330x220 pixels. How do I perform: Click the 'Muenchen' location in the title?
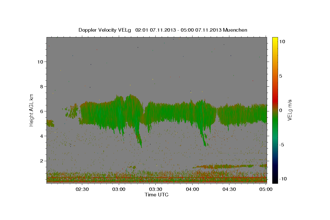(235, 30)
